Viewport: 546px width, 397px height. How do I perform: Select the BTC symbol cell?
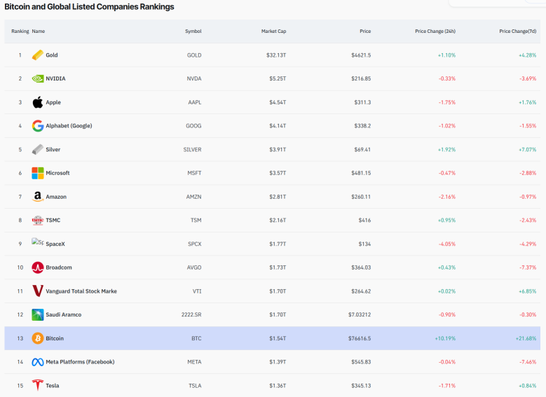(x=196, y=338)
